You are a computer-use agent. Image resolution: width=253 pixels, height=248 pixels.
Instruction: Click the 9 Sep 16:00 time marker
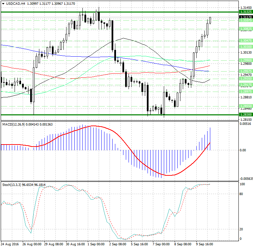tap(205, 244)
